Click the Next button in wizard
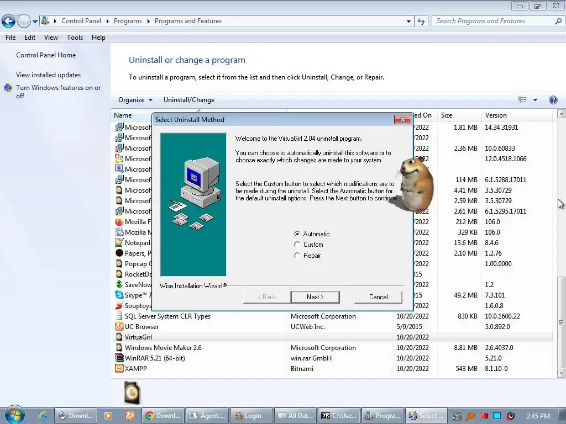This screenshot has width=566, height=424. [315, 297]
